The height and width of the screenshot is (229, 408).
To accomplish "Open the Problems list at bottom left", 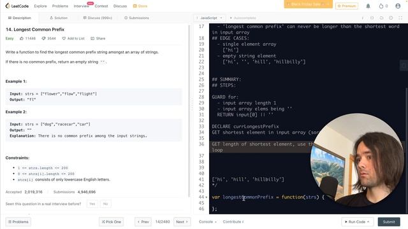I will point(18,222).
